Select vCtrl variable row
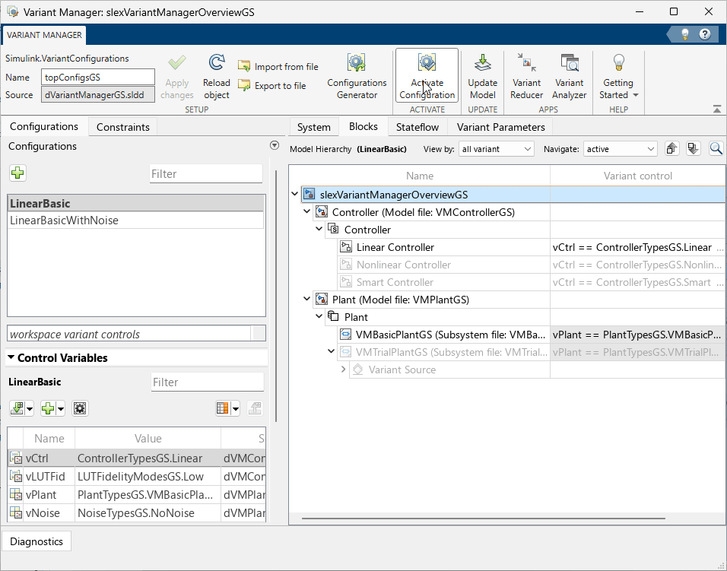Viewport: 727px width, 571px height. 137,458
